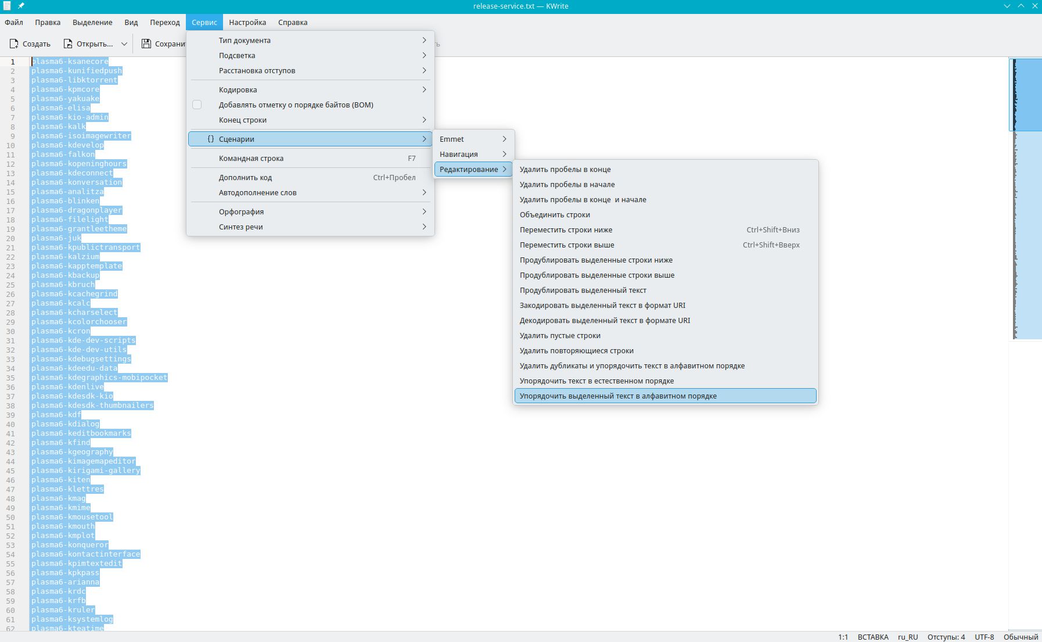Click the pin icon in the title bar
The image size is (1042, 642).
click(x=21, y=6)
